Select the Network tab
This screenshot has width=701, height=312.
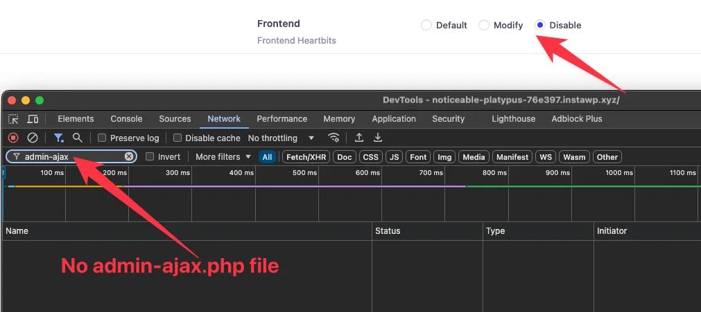pos(224,119)
